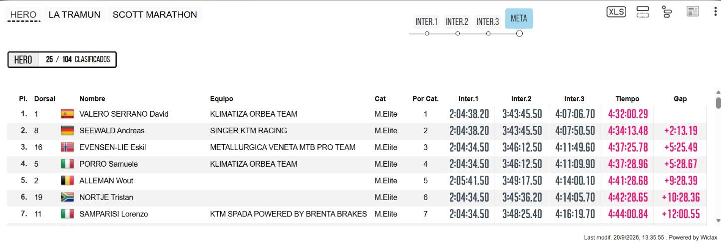The height and width of the screenshot is (247, 721).
Task: Click the results table scrollbar thumb
Action: [719, 103]
